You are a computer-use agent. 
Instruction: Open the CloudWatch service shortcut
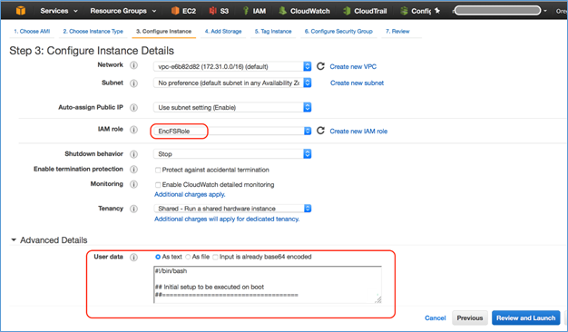coord(304,11)
